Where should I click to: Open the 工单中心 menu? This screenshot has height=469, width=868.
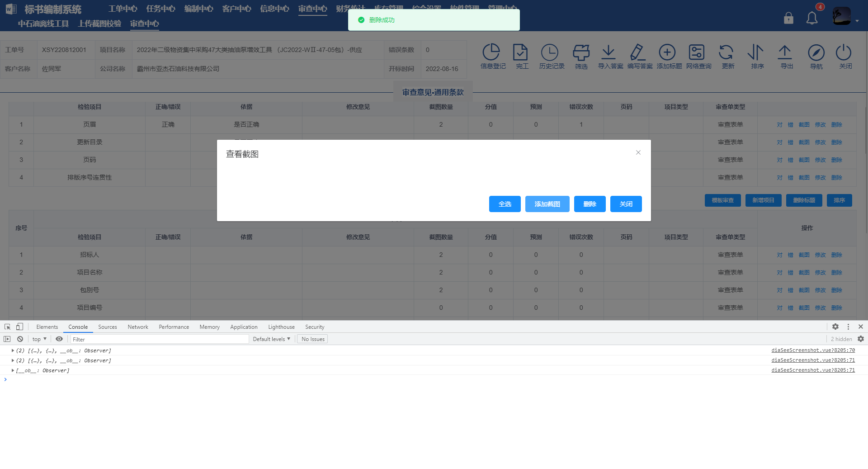pyautogui.click(x=123, y=9)
